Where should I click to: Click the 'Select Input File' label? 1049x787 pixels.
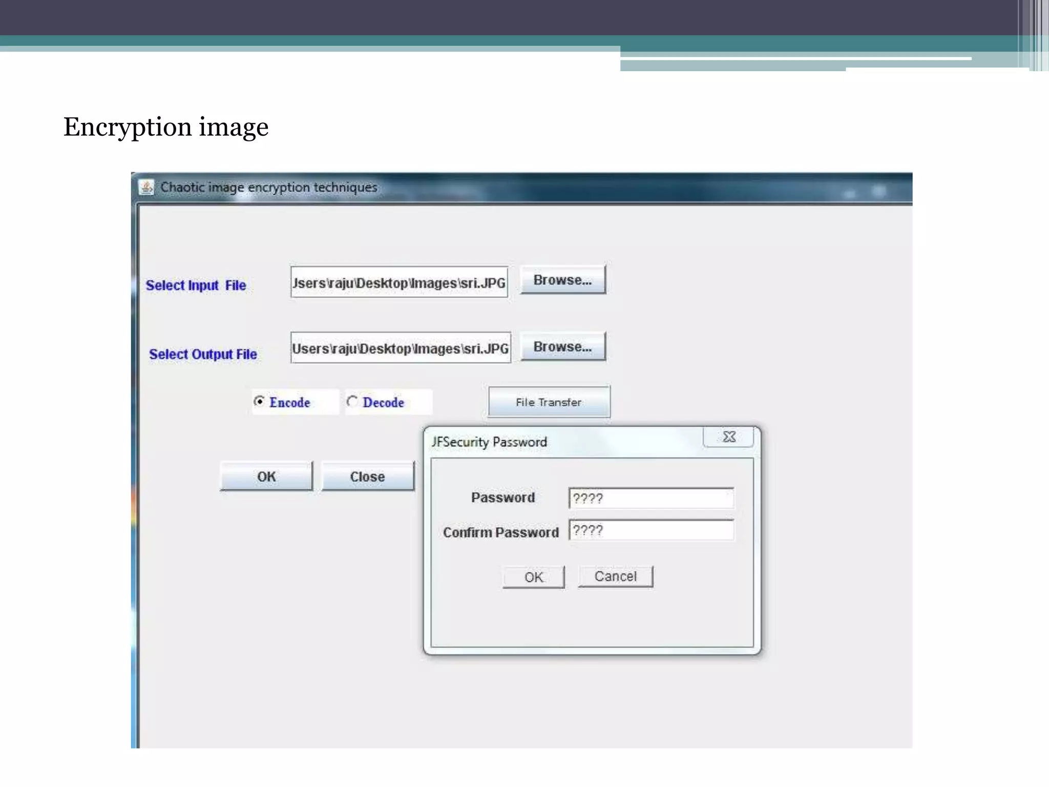[196, 285]
